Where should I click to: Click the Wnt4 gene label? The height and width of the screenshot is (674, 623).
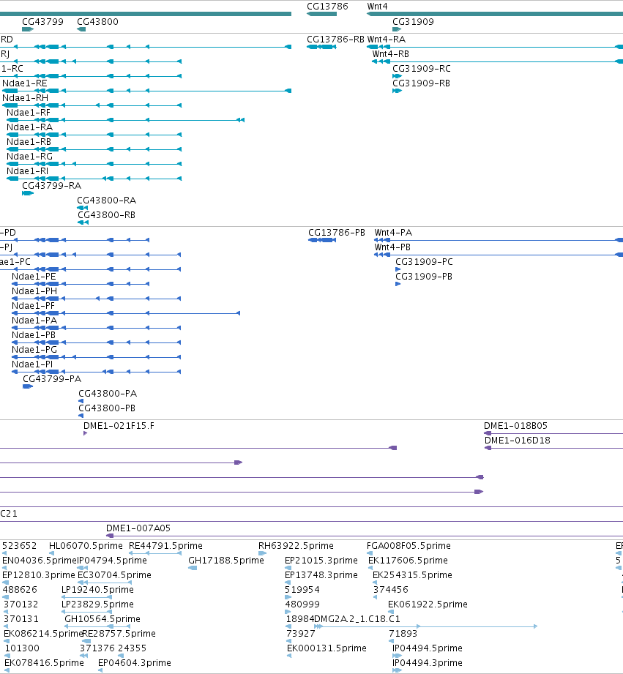click(x=377, y=7)
